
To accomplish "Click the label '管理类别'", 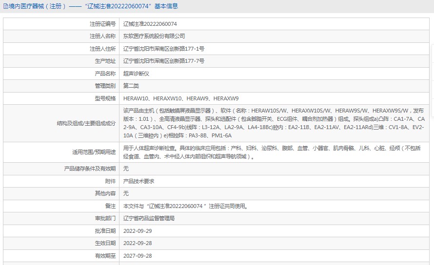I will point(105,86).
